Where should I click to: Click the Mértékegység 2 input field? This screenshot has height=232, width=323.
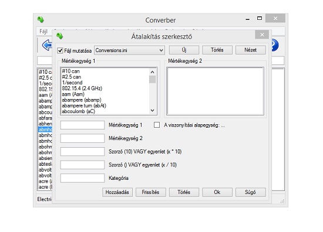point(82,138)
